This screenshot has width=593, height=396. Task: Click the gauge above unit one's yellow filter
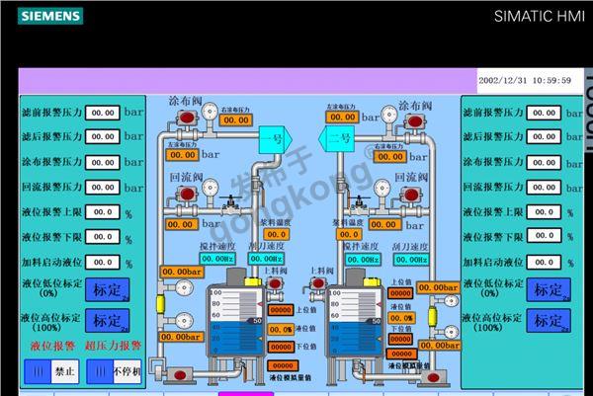[x=184, y=288]
